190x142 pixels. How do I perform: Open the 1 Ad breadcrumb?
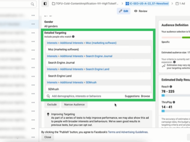(180, 4)
